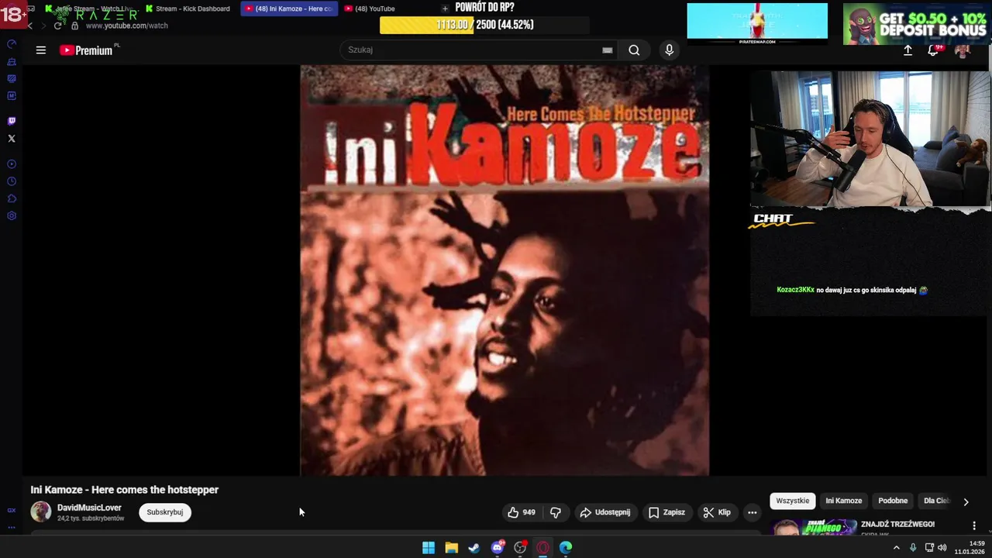Viewport: 992px width, 558px height.
Task: Open the GX Corner icon at sidebar bottom
Action: (x=12, y=510)
